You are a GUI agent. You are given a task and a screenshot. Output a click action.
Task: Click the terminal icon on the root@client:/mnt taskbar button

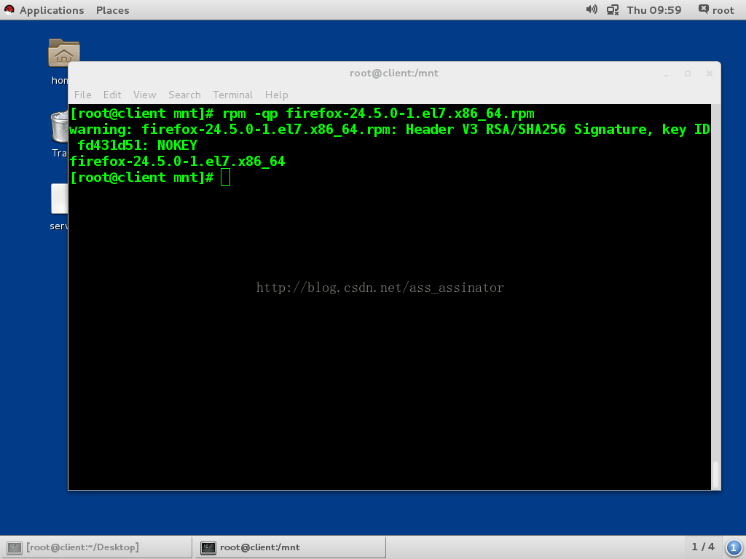coord(208,547)
